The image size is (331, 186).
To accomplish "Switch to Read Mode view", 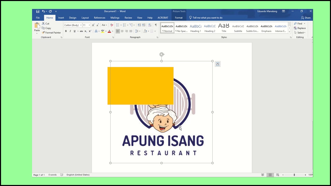I will pos(263,175).
